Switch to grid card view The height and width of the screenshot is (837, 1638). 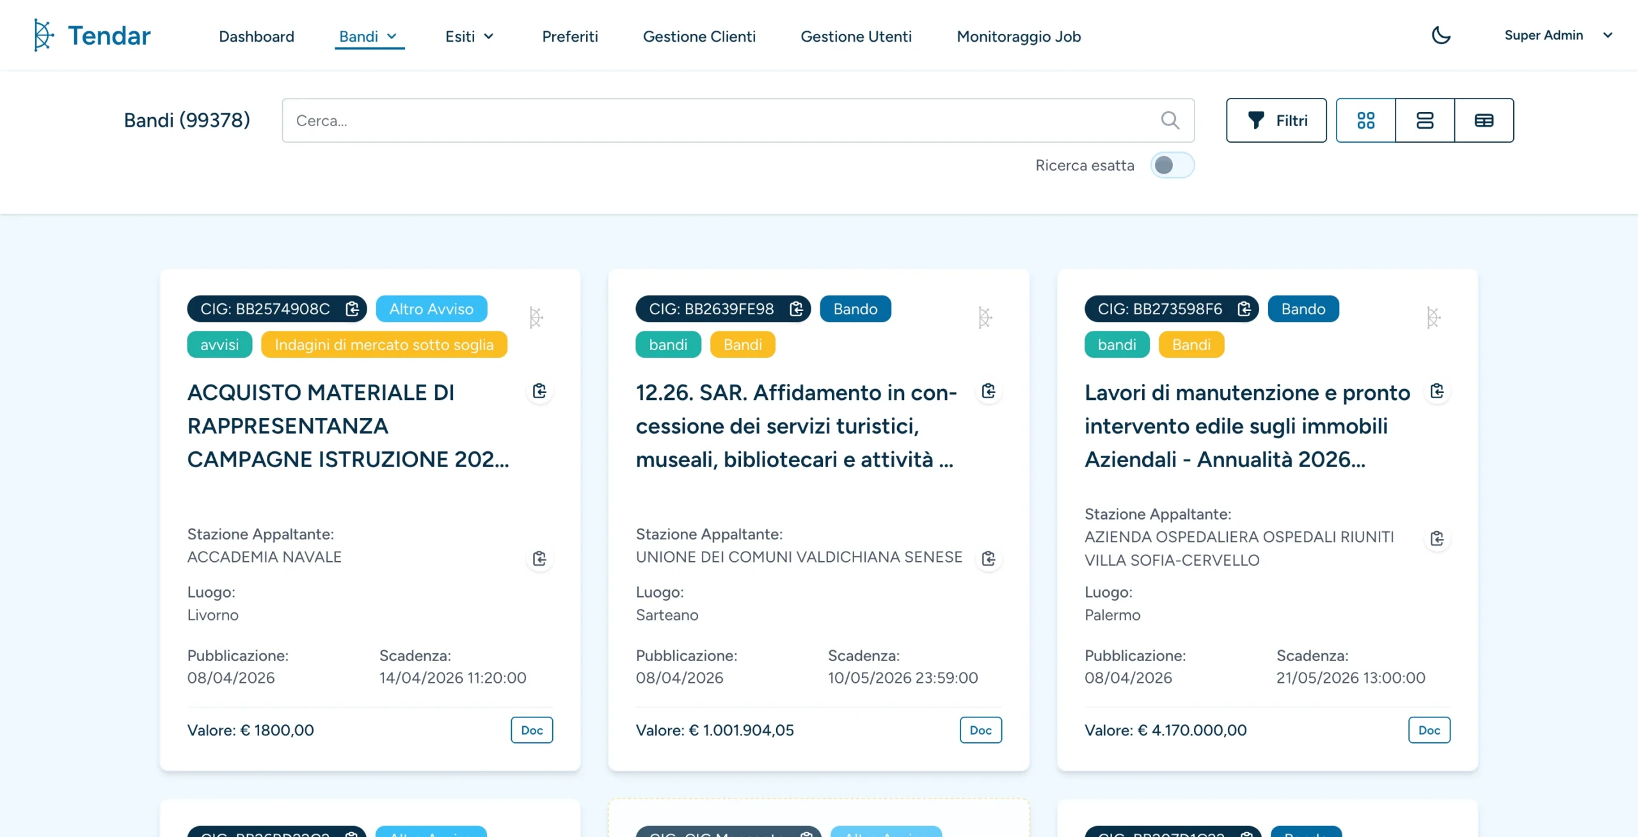1365,120
